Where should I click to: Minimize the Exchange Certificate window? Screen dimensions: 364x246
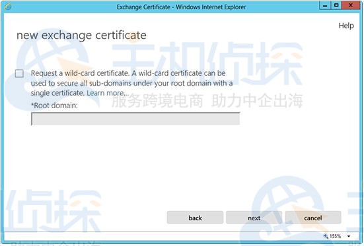[325, 5]
